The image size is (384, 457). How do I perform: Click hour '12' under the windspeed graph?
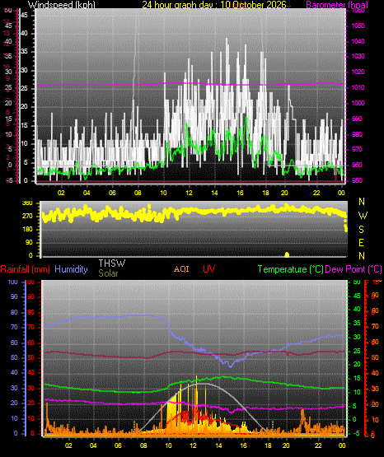(x=190, y=193)
